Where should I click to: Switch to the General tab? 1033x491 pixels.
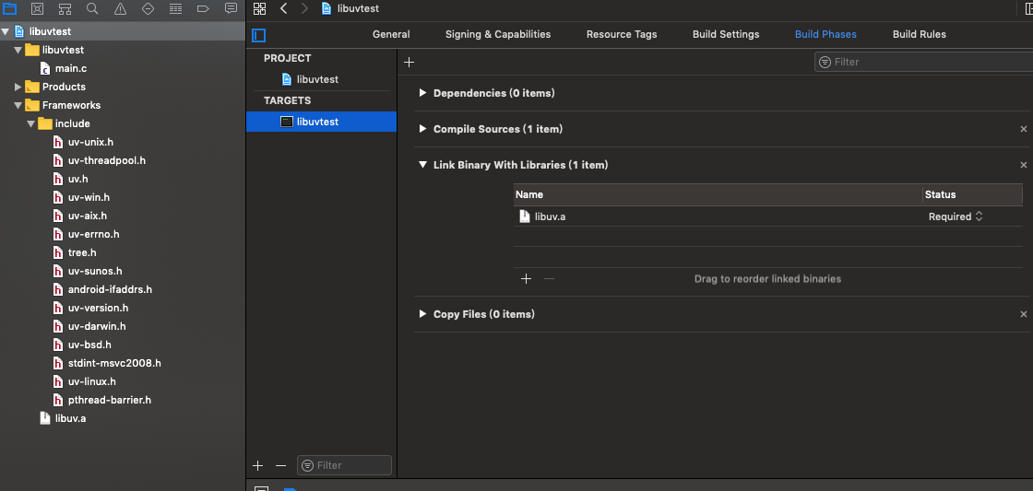[x=391, y=34]
